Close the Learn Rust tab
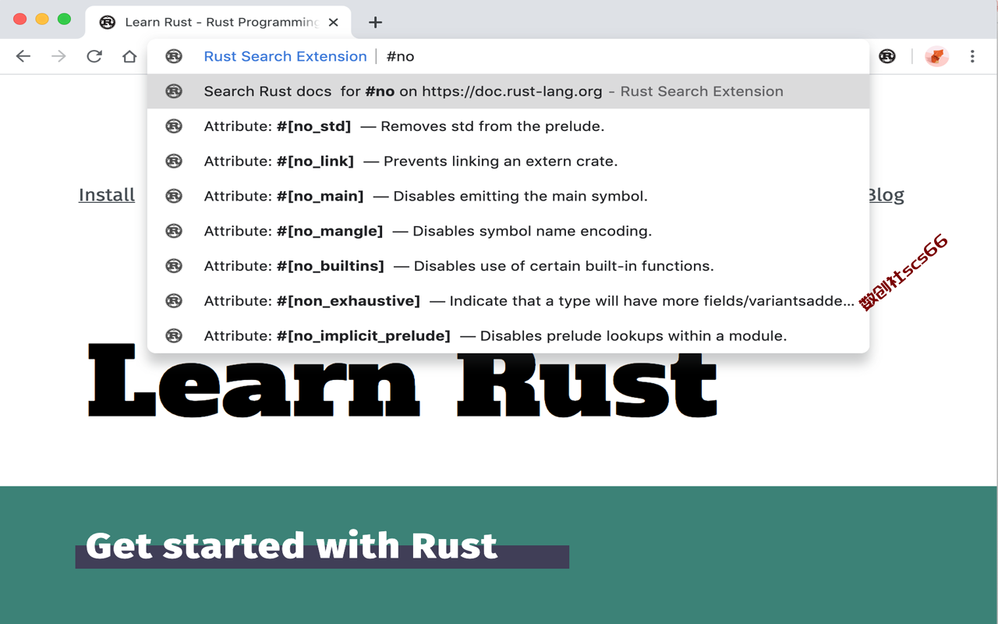This screenshot has width=998, height=624. [334, 23]
